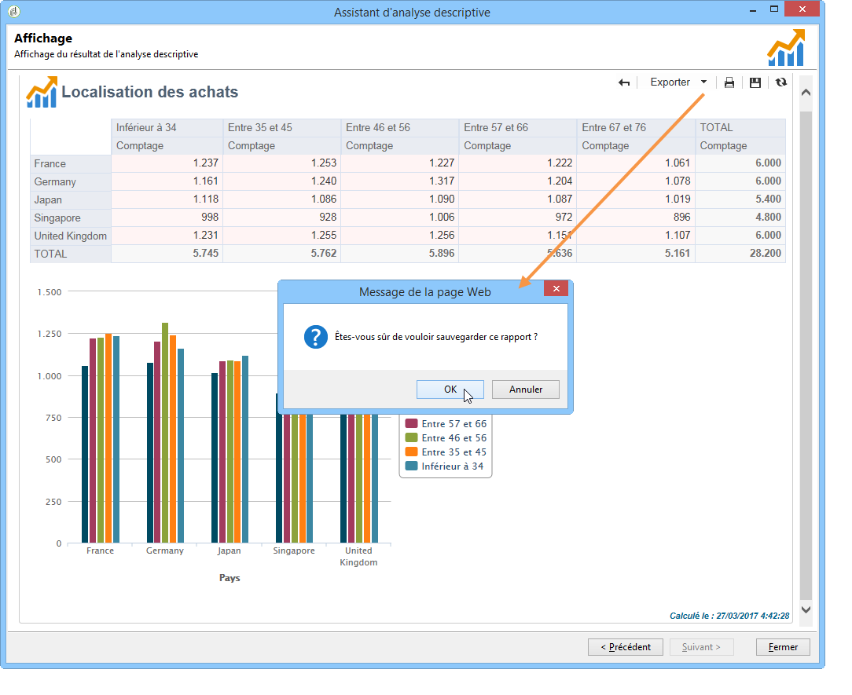Click the application icon in title bar
This screenshot has height=695, width=852.
tap(13, 11)
